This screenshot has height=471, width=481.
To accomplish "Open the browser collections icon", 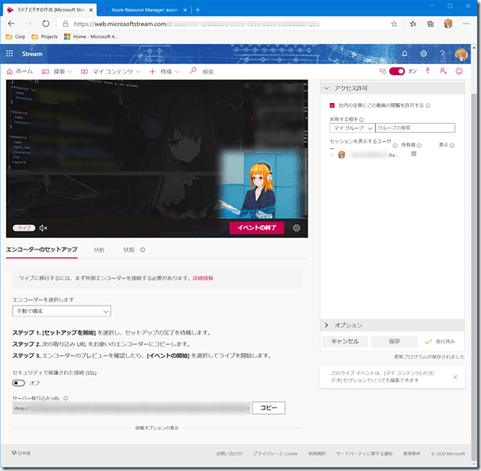I will (430, 24).
